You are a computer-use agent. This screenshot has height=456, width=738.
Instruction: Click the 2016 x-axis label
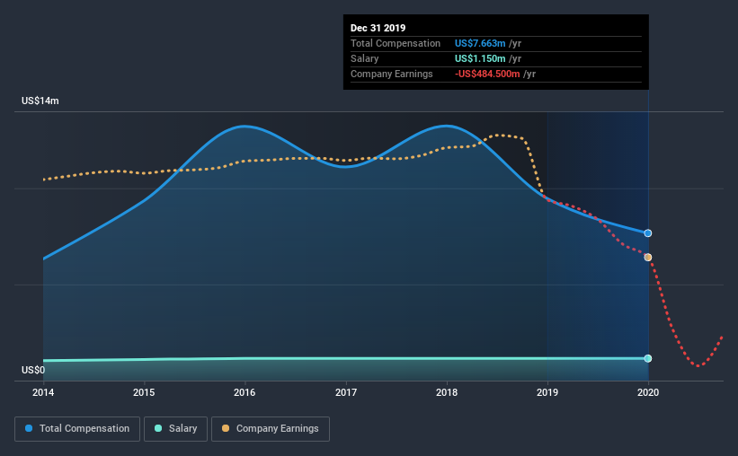[245, 392]
